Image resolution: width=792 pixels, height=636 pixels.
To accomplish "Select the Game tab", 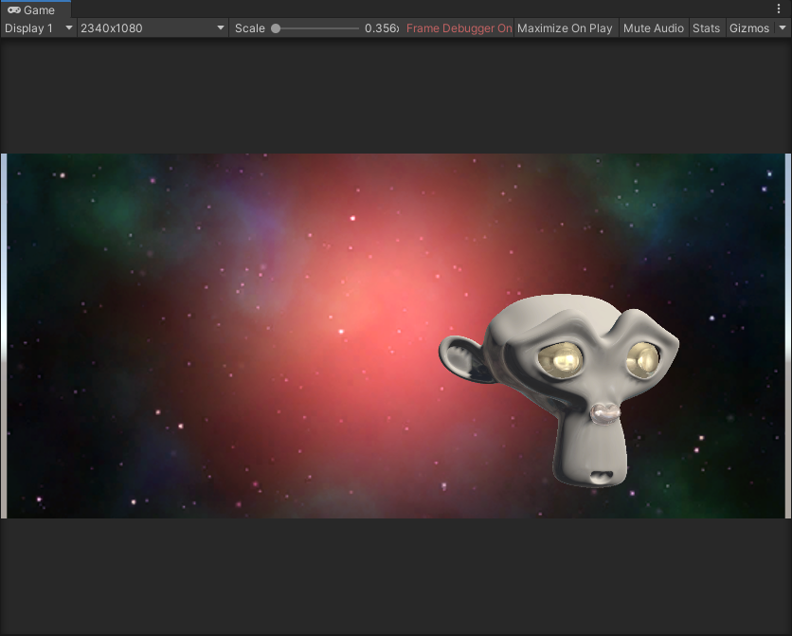I will click(35, 9).
